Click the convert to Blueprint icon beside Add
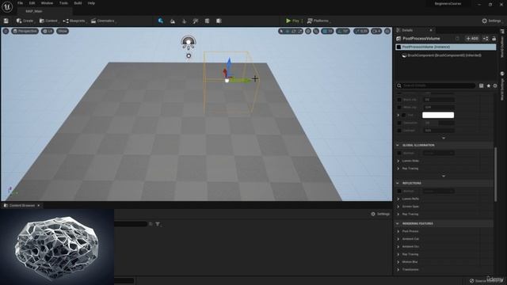 (x=486, y=39)
